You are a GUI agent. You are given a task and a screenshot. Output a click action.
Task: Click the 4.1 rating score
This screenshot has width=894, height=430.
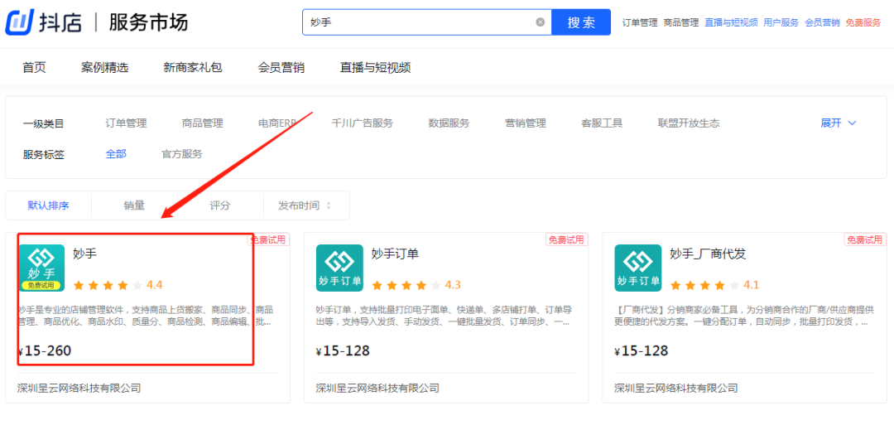[x=751, y=285]
